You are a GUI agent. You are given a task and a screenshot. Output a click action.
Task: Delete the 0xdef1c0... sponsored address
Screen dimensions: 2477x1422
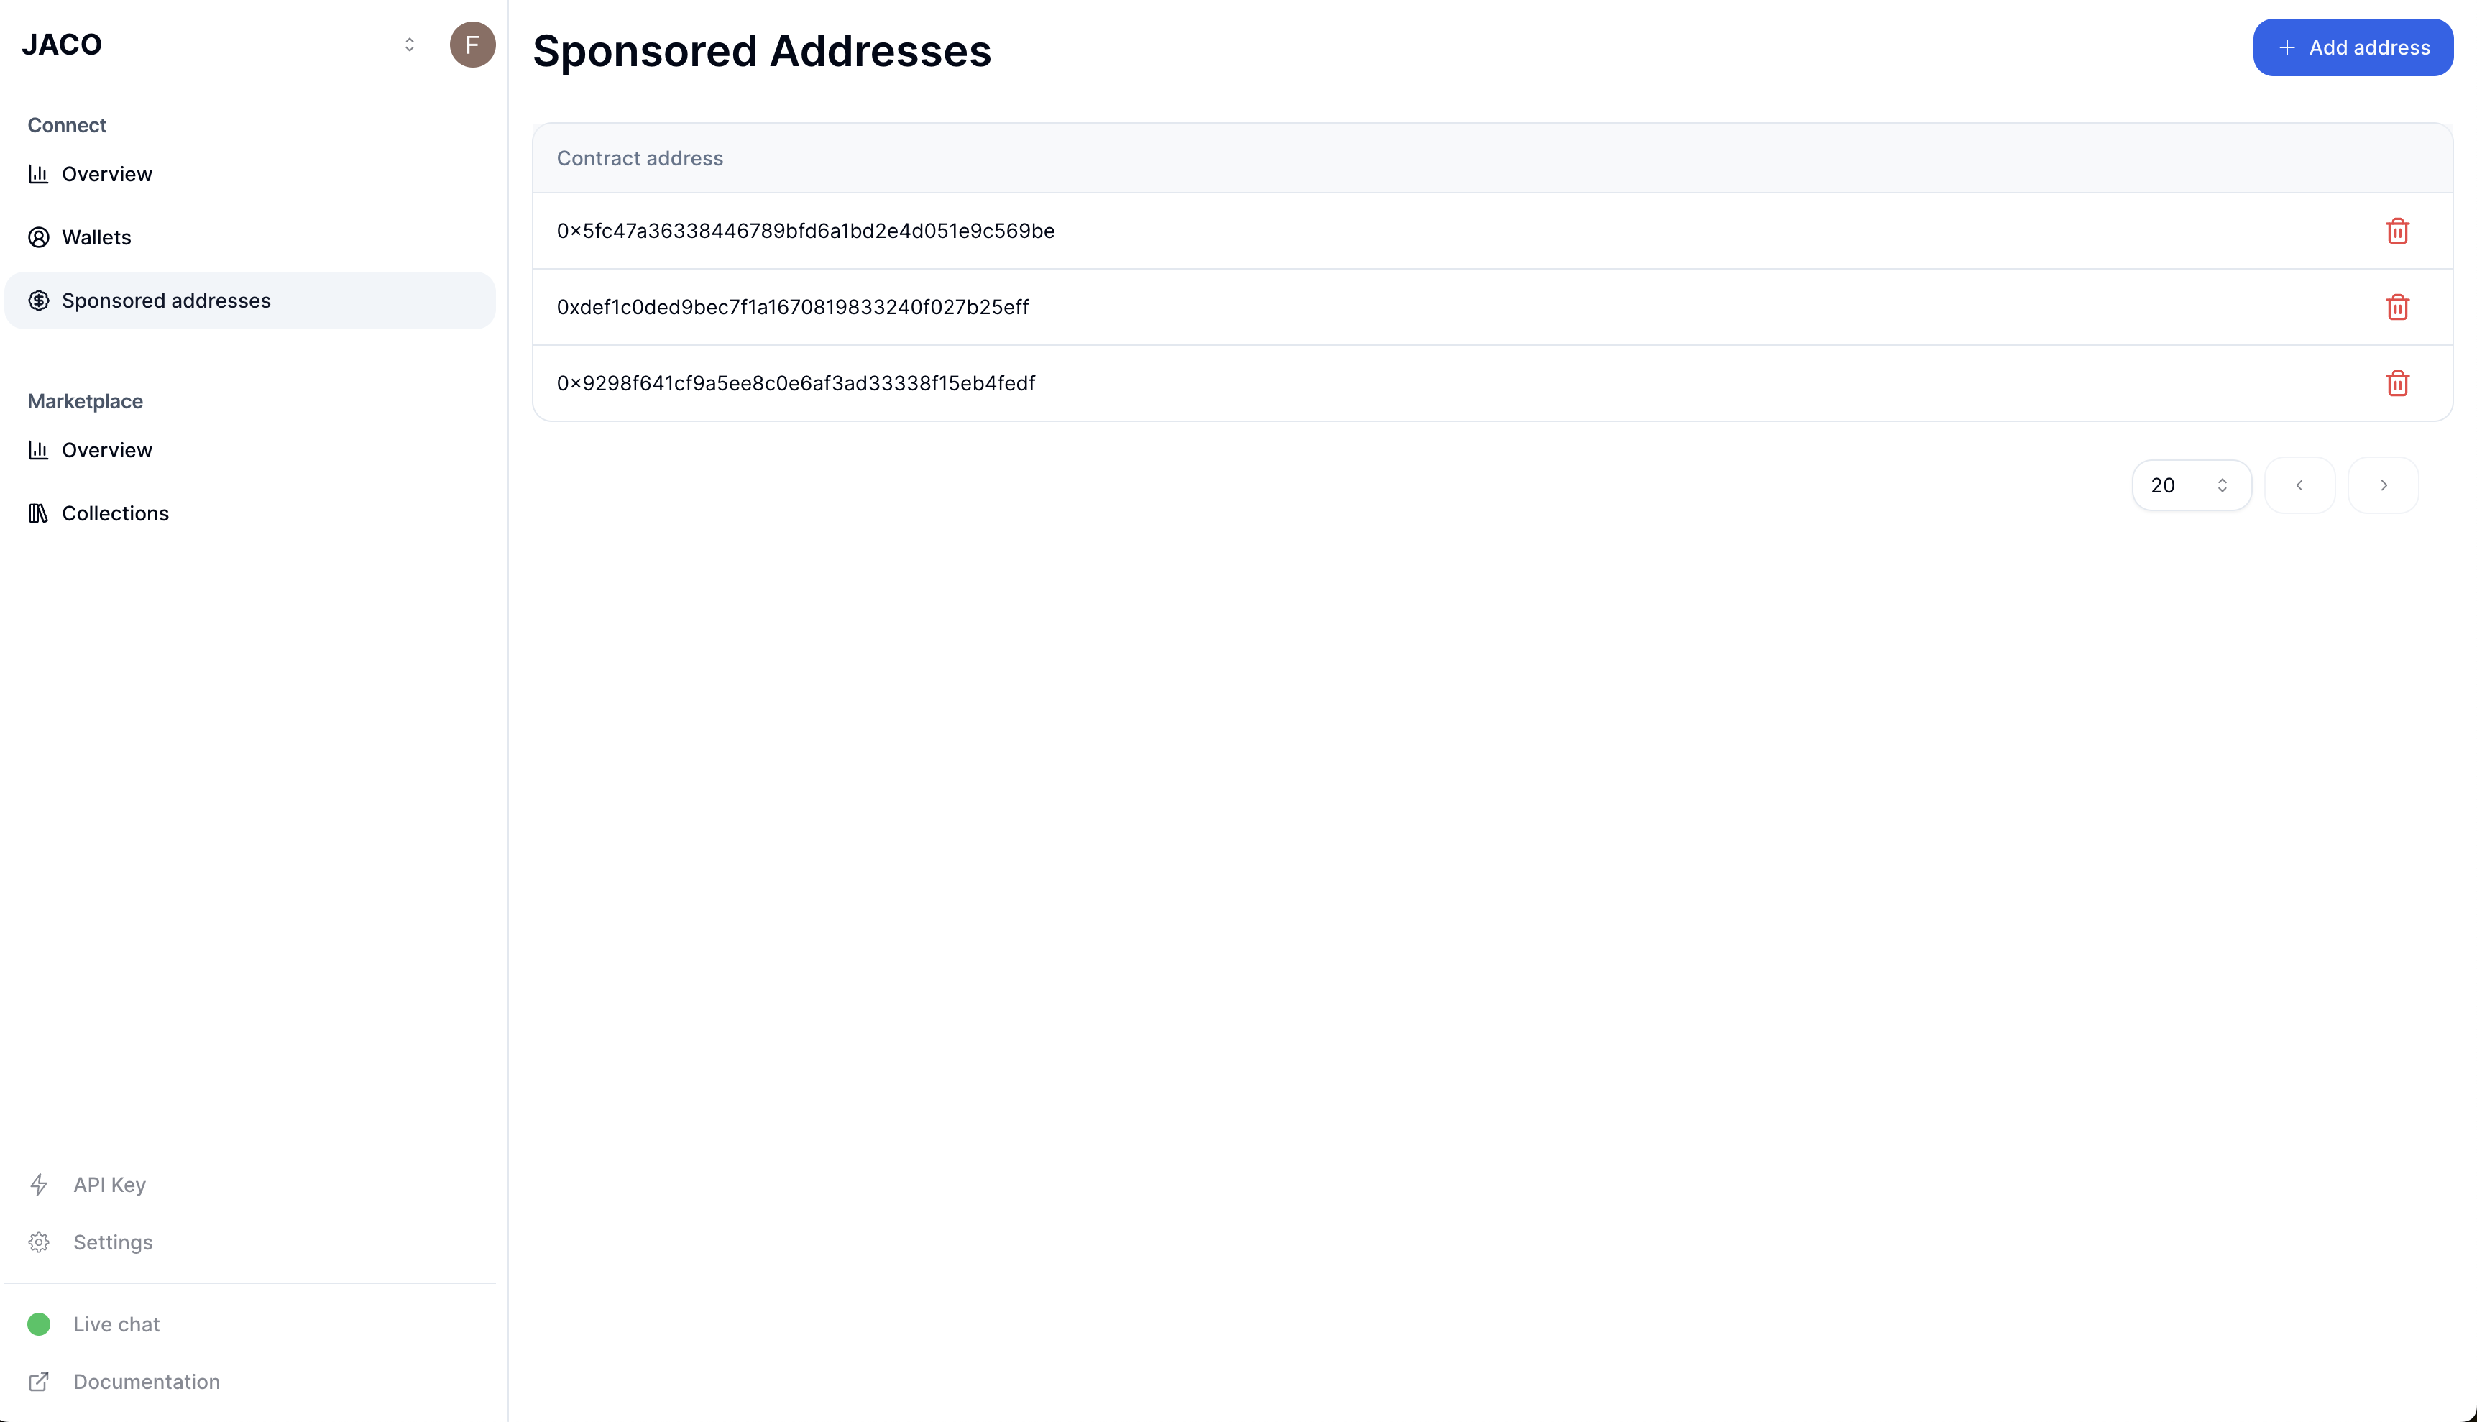[x=2397, y=308]
